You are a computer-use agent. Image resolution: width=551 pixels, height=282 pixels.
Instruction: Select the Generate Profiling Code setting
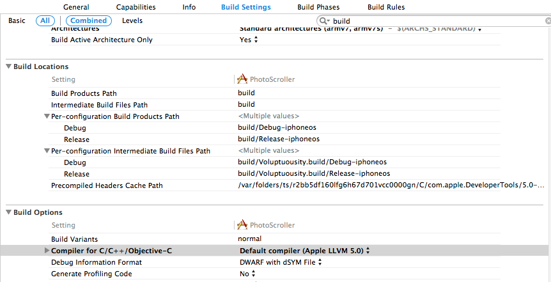coord(91,274)
